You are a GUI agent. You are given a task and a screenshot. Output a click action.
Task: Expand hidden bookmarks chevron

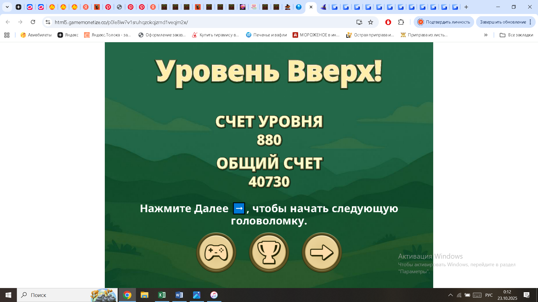(x=486, y=35)
